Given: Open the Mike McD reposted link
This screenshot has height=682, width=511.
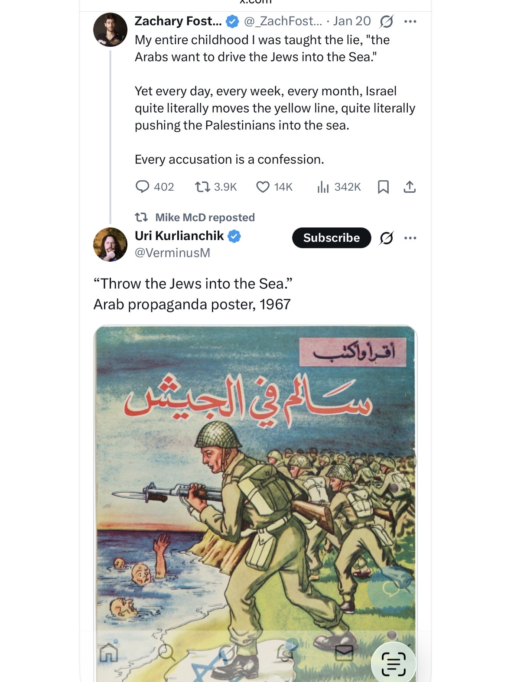Looking at the screenshot, I should 205,217.
